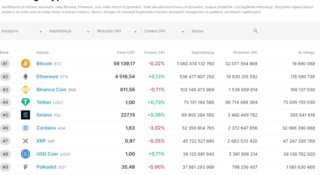
Task: Click the Tether logo icon
Action: pyautogui.click(x=25, y=102)
